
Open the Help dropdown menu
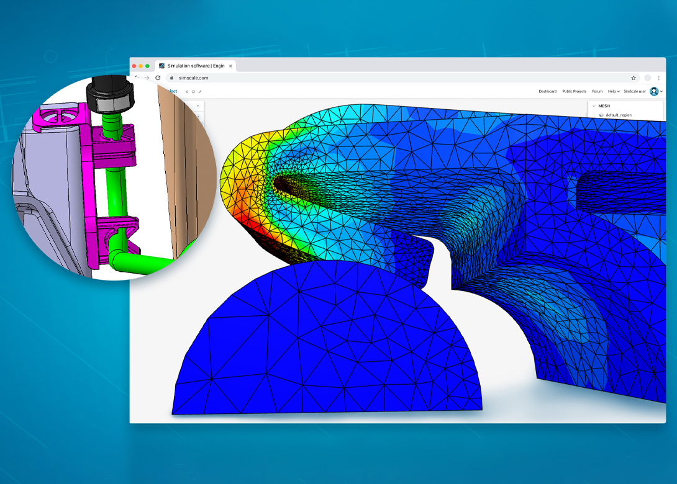614,91
